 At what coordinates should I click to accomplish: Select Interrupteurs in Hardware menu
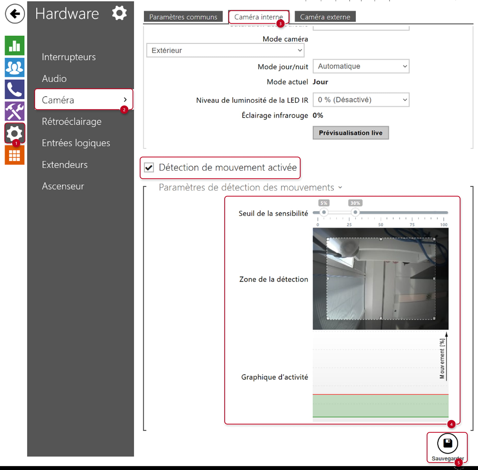click(x=69, y=57)
